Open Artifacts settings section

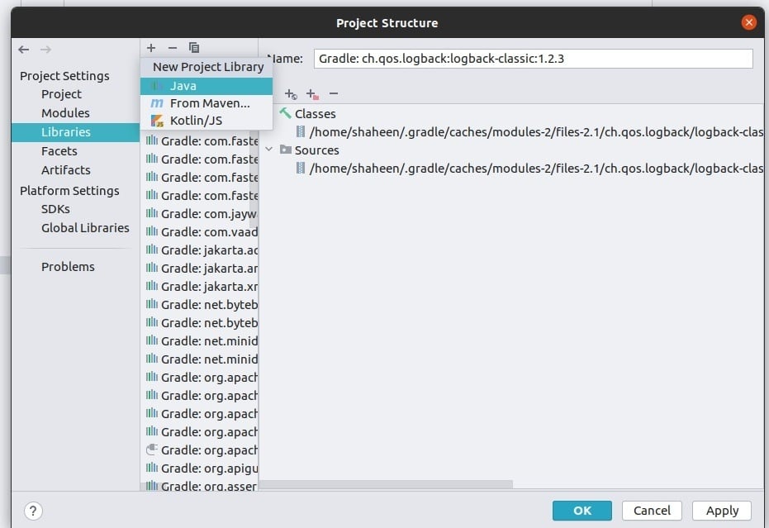click(x=66, y=170)
